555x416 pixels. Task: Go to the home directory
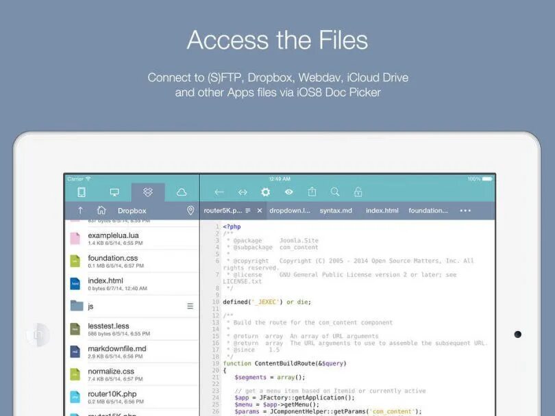pyautogui.click(x=101, y=210)
